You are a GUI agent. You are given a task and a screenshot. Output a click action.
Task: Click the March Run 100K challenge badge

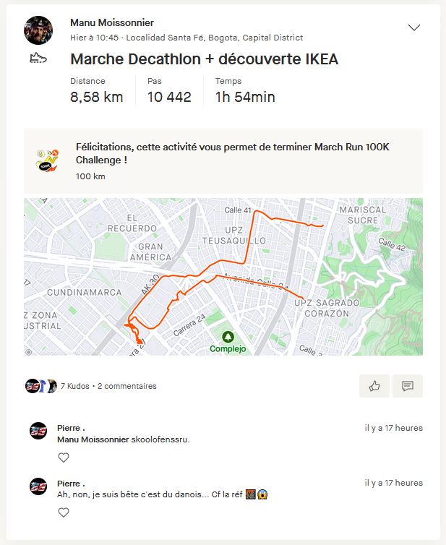(47, 160)
